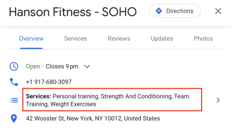
Task: Click phone number +1 917-680-3097
Action: [x=49, y=82]
